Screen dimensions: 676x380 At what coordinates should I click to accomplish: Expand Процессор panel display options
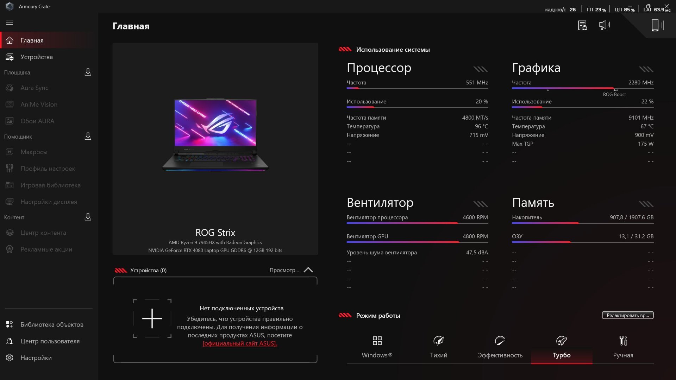coord(480,69)
